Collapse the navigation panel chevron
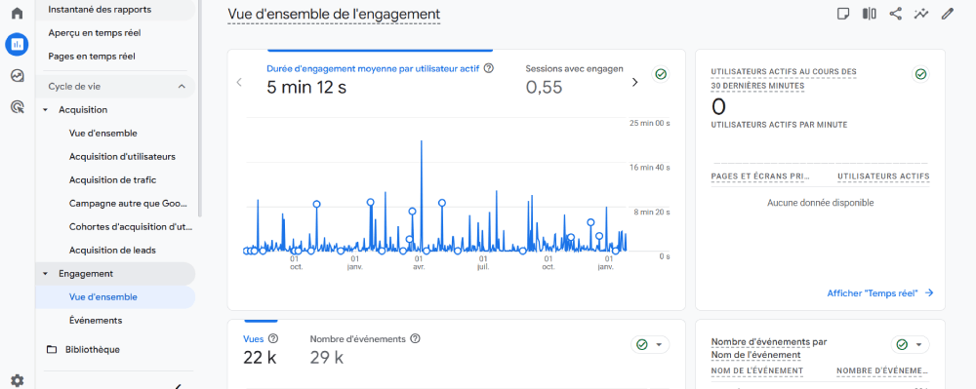The image size is (976, 389). pyautogui.click(x=178, y=386)
